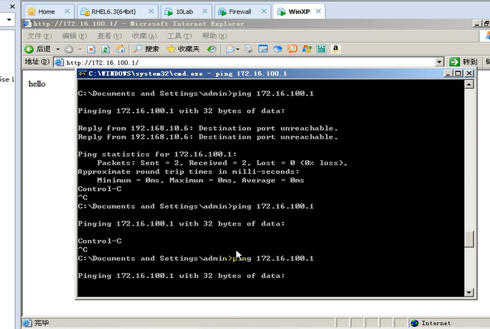
Task: Close the WinXP tab
Action: pos(318,11)
